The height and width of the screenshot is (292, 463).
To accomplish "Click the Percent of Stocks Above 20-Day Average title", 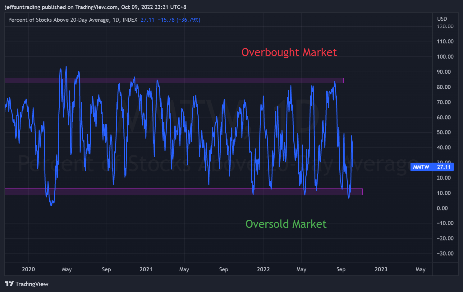I will tap(59, 20).
